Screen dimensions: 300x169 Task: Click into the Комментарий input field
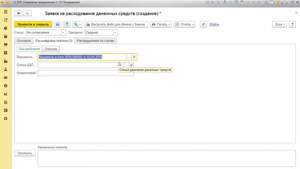86,73
